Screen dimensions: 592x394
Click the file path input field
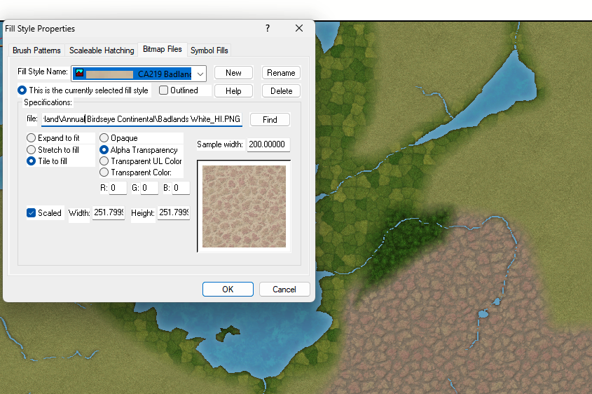click(142, 119)
